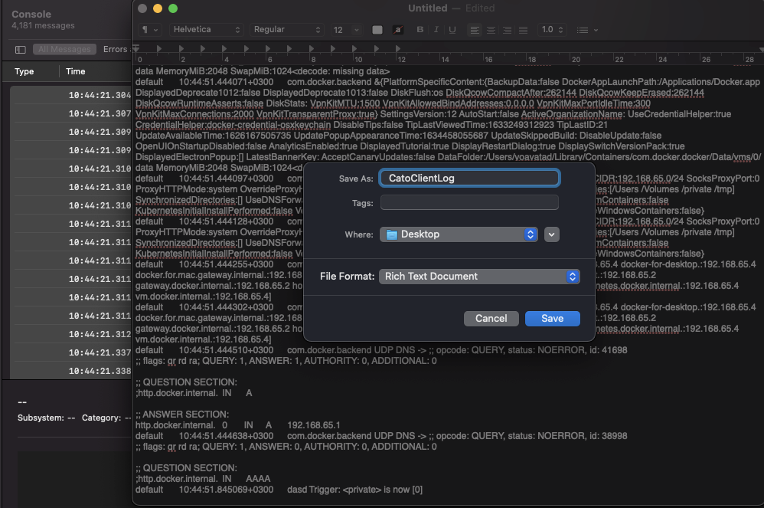Expand the save dialog with chevron button
The image size is (764, 508).
point(552,234)
